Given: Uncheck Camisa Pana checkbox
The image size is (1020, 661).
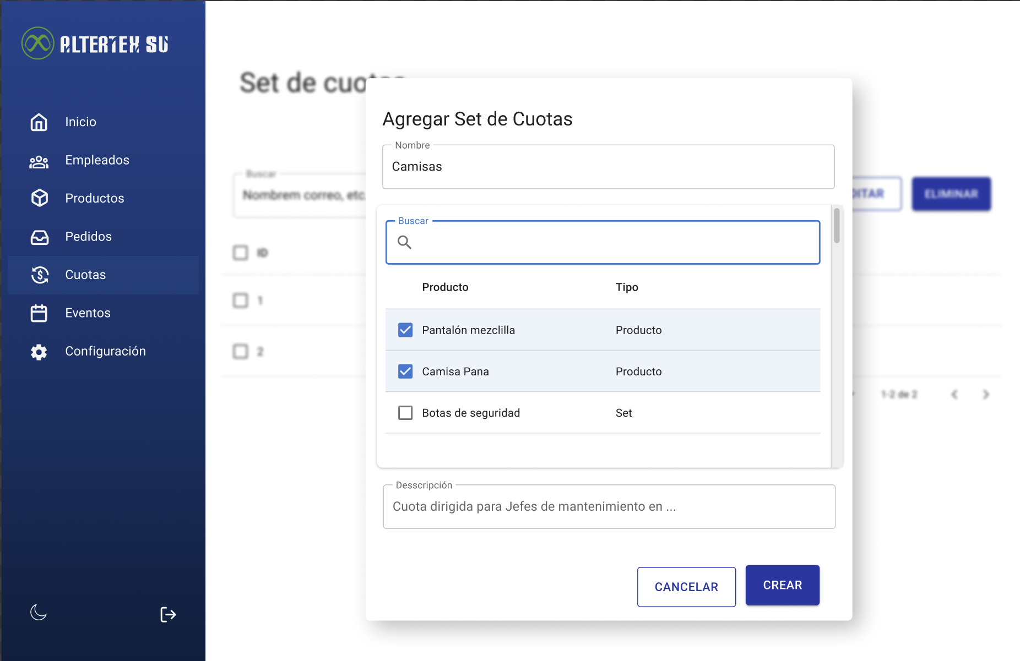Looking at the screenshot, I should coord(405,371).
